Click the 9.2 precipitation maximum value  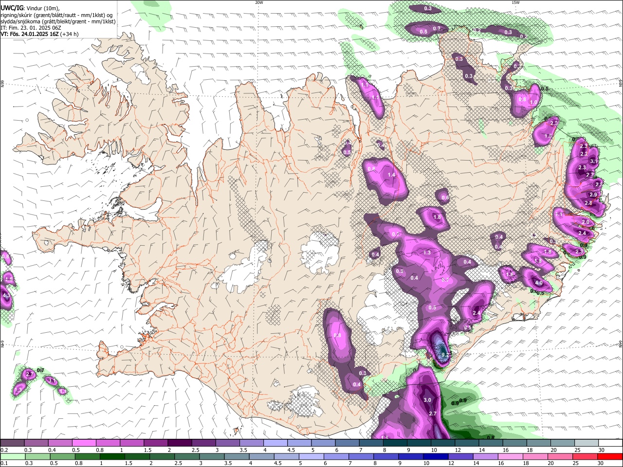444,355
